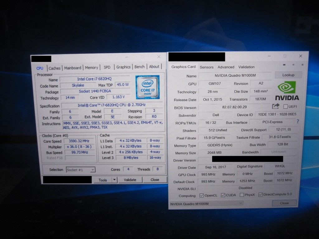Take a screenshot with the GPU-Z camera icon
The image size is (319, 239).
pos(284,65)
